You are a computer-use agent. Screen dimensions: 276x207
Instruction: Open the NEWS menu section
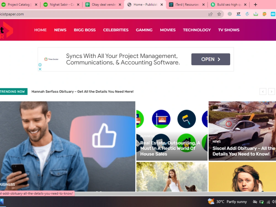tap(60, 30)
